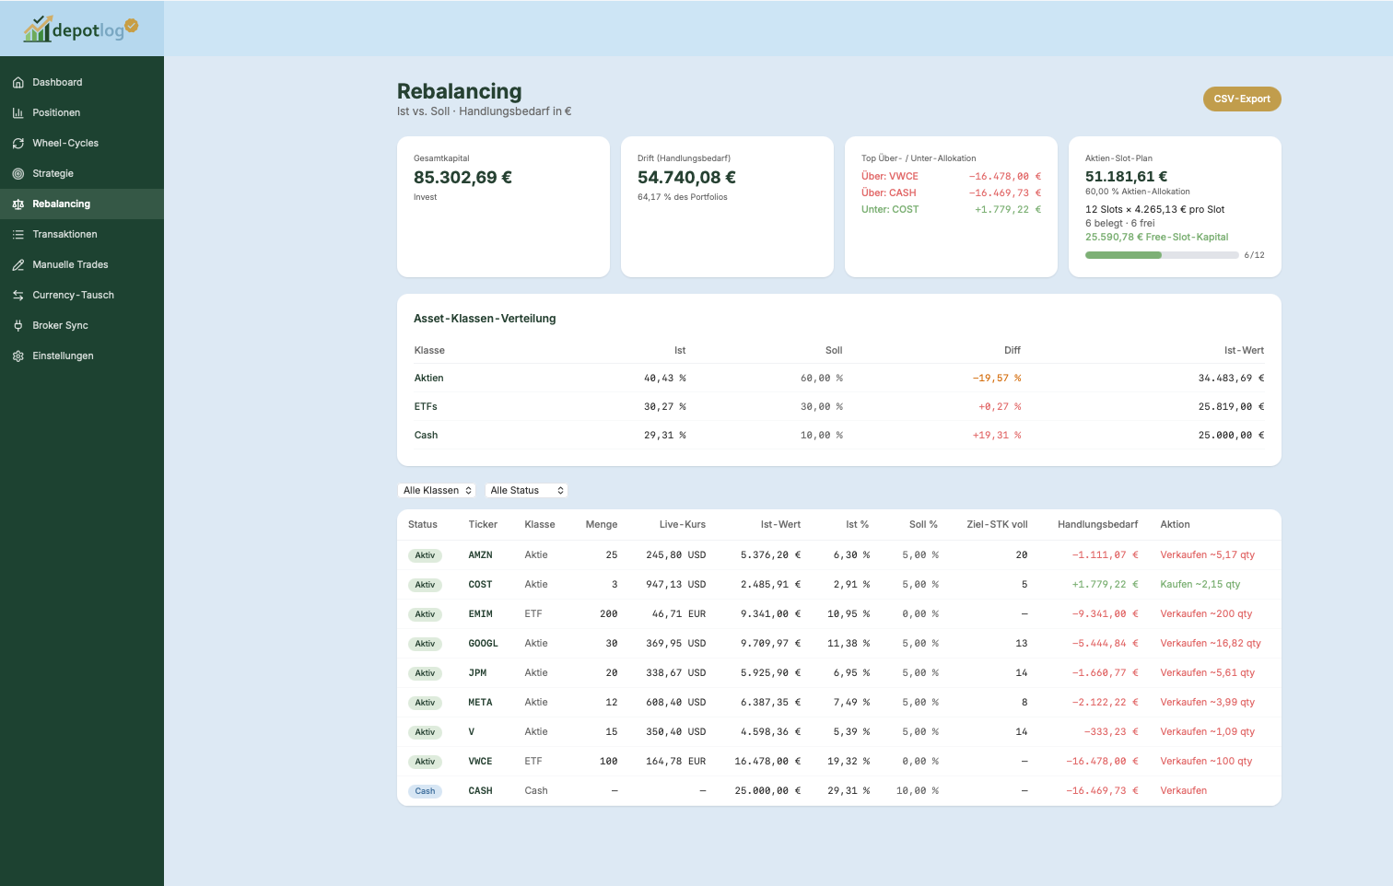
Task: Click the Drift value 54.740,08 €
Action: click(686, 178)
